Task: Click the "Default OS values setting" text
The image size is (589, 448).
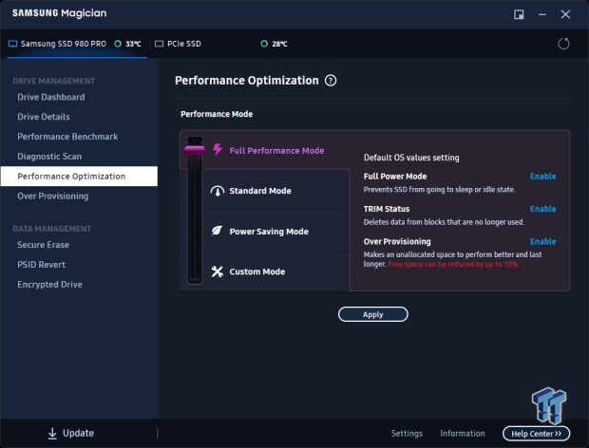Action: coord(411,158)
